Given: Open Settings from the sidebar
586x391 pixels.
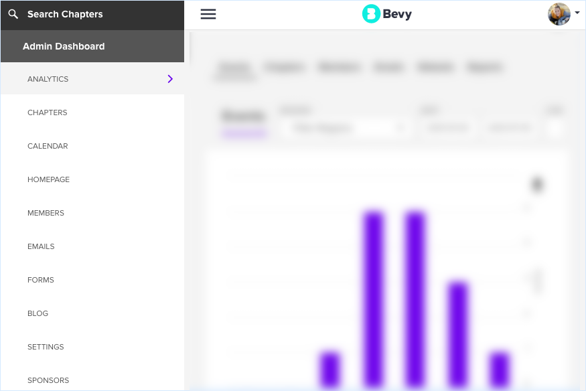Looking at the screenshot, I should click(x=46, y=347).
